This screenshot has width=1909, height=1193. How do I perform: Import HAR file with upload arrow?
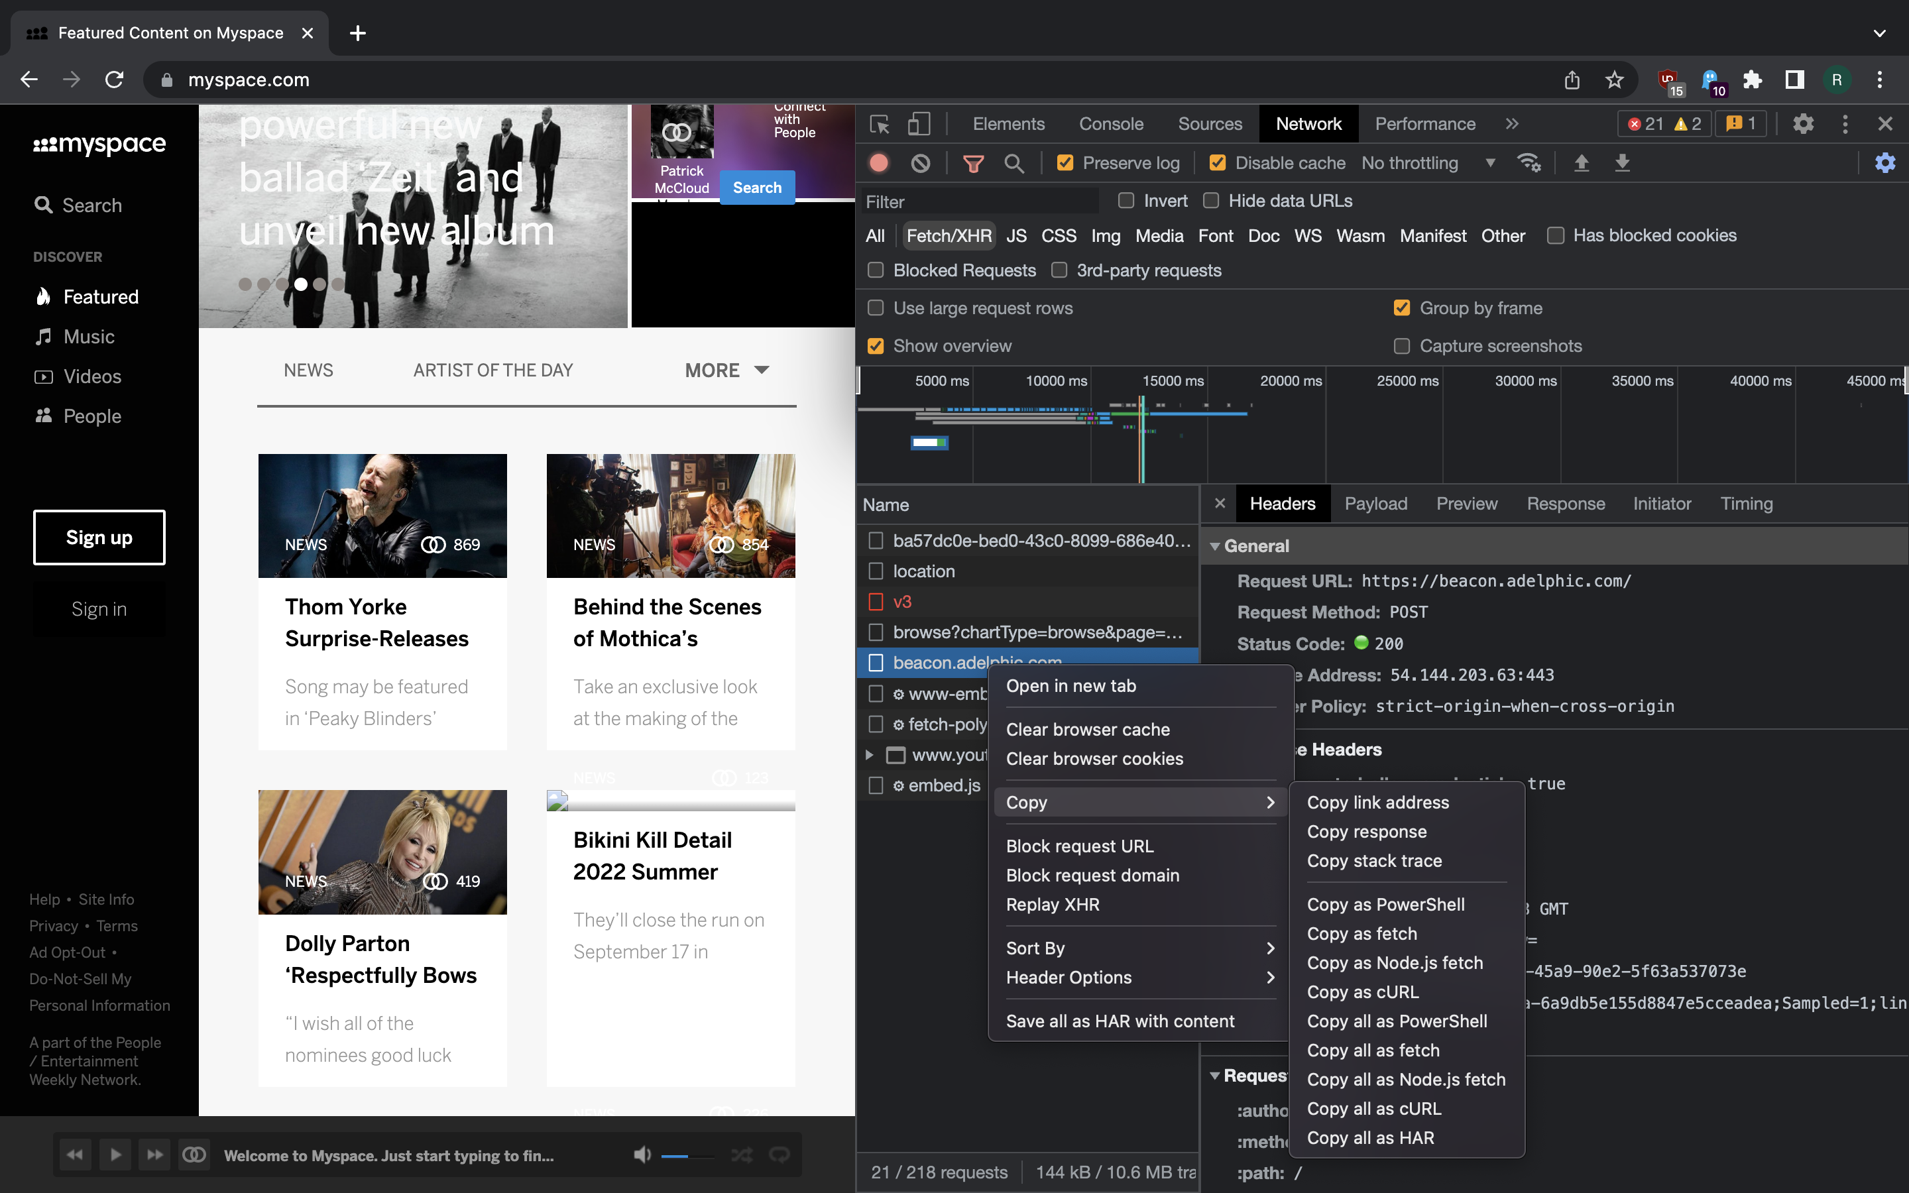pos(1581,163)
